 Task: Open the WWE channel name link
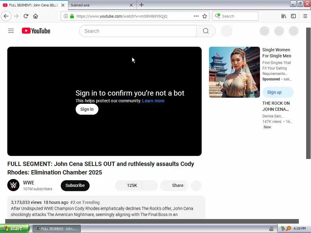tap(29, 183)
